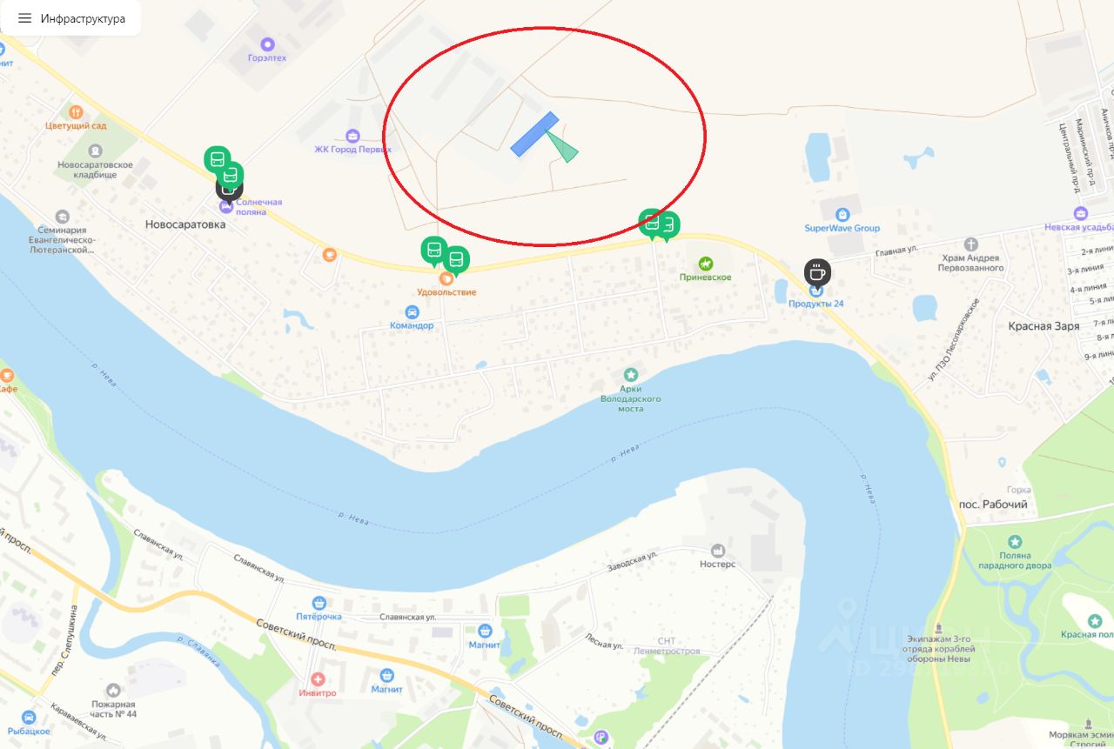The height and width of the screenshot is (749, 1114).
Task: Open the Приневское horse icon marker
Action: 706,263
